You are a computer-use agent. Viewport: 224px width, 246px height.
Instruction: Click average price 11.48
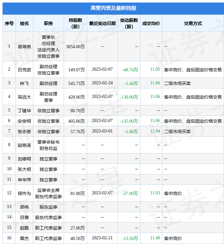click(x=155, y=238)
